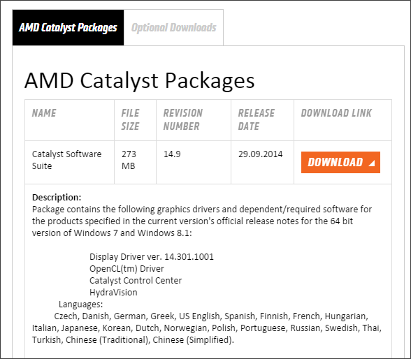Click the orange DOWNLOAD button
The width and height of the screenshot is (411, 359).
pyautogui.click(x=340, y=162)
